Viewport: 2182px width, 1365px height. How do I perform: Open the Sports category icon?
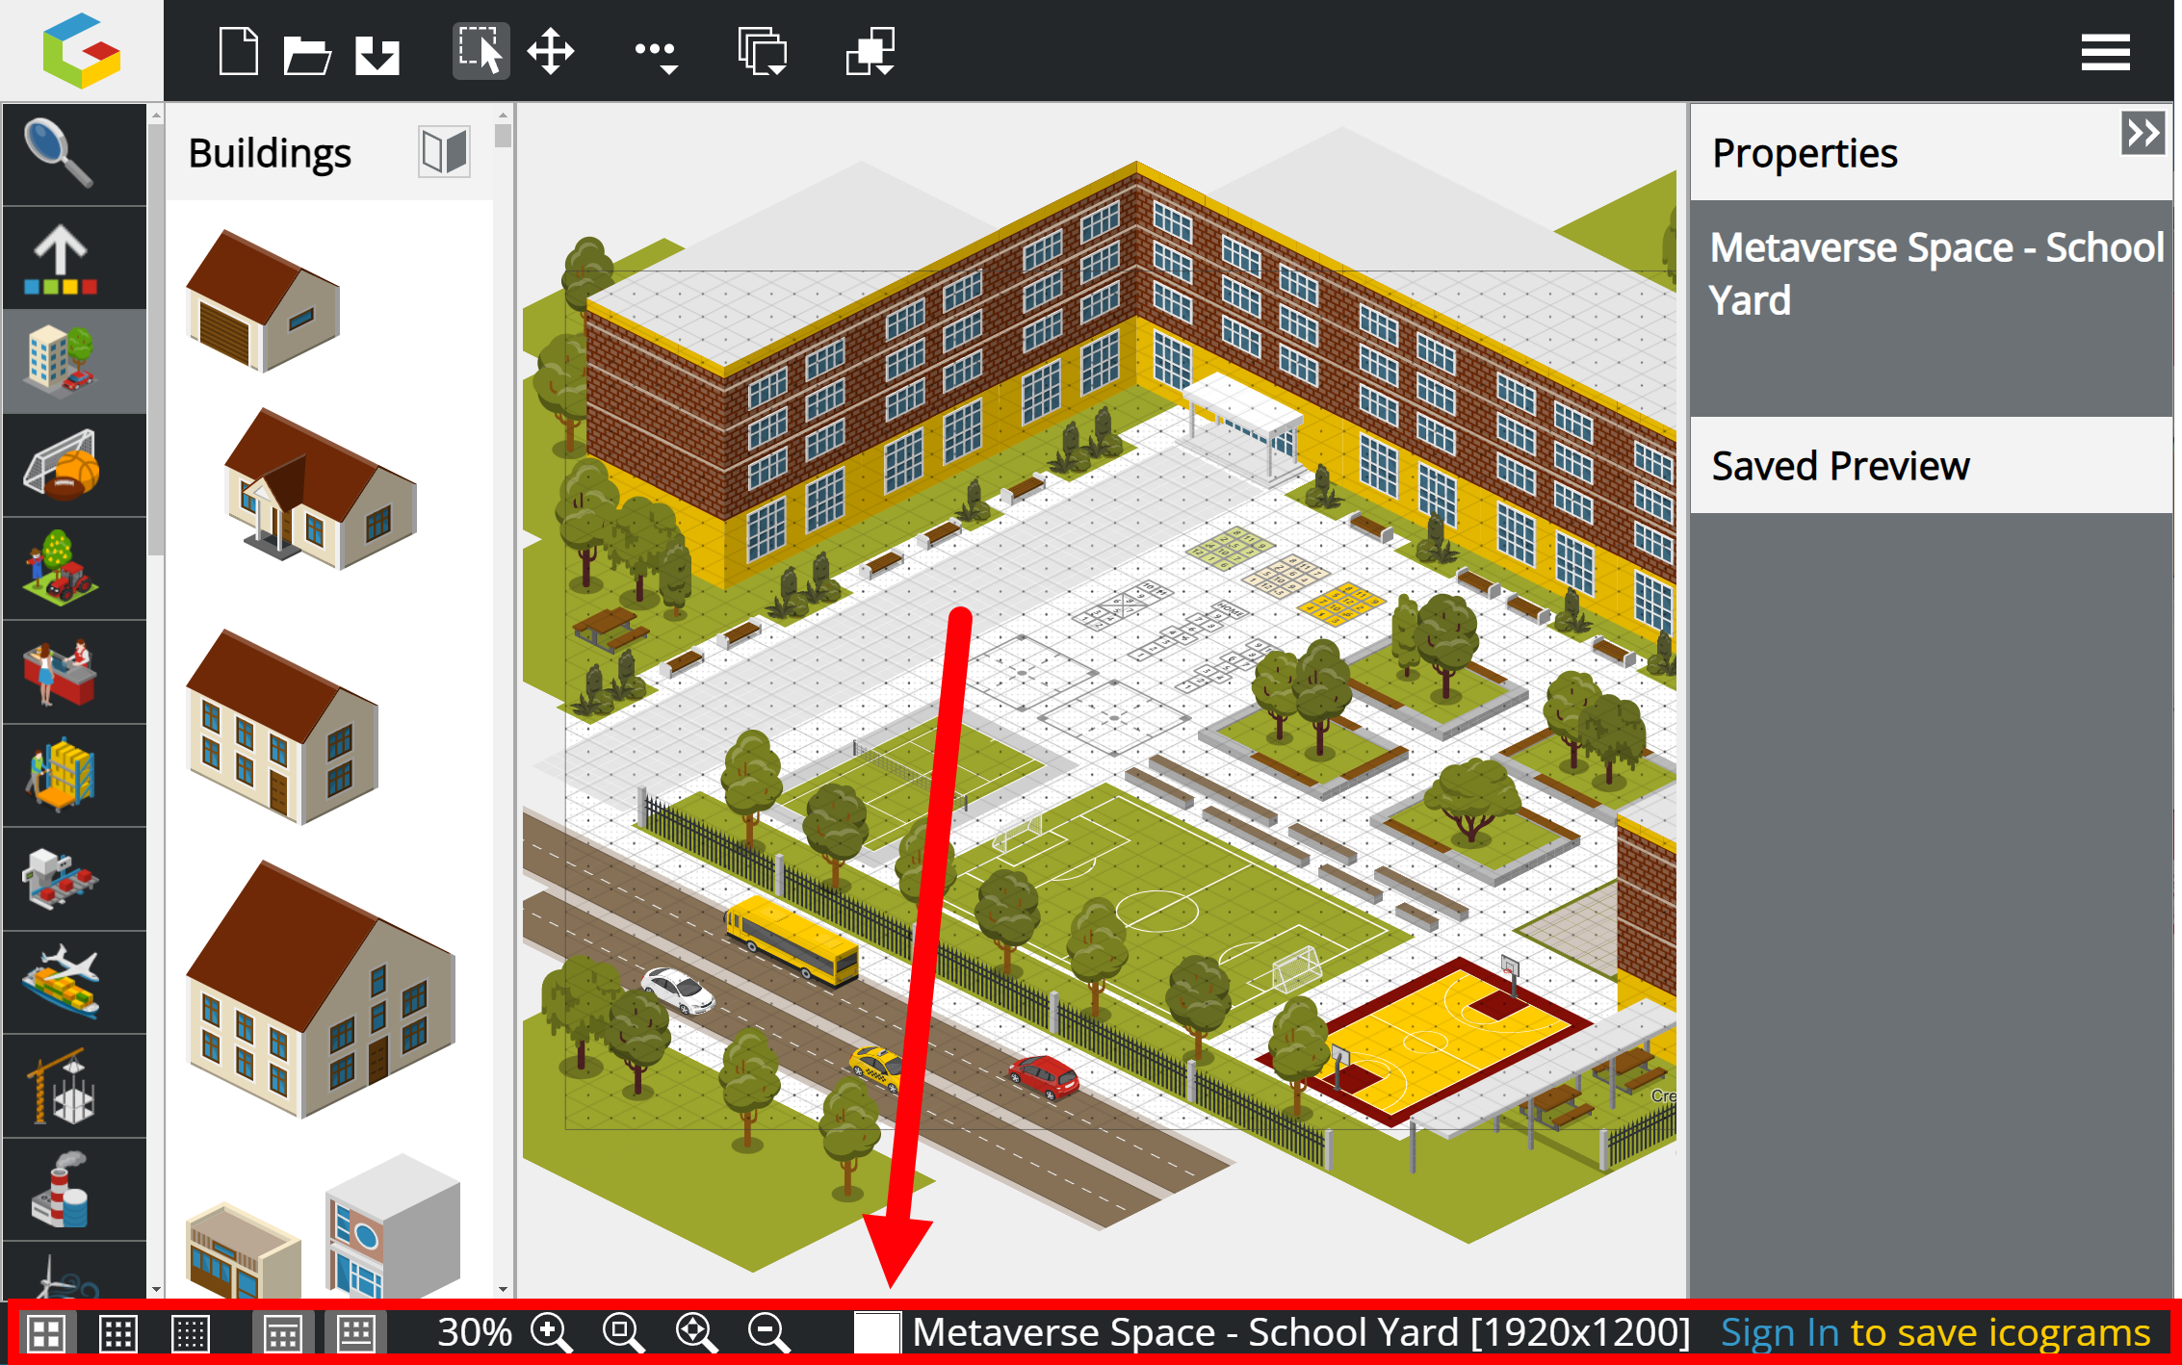click(x=62, y=466)
